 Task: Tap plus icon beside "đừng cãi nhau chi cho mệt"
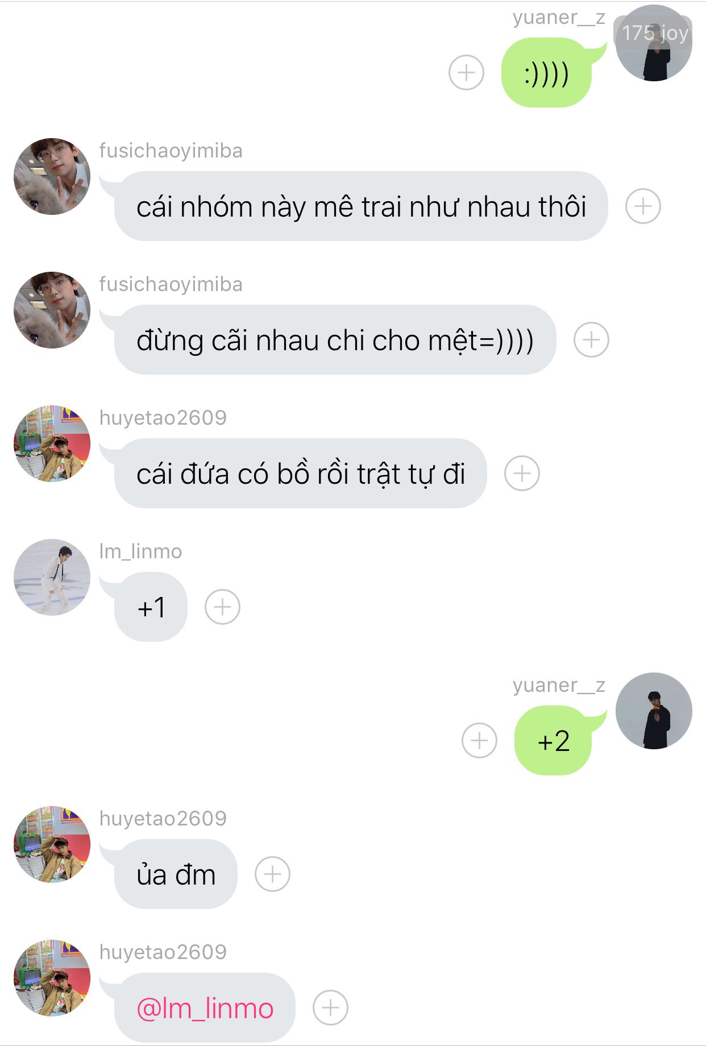tap(591, 339)
